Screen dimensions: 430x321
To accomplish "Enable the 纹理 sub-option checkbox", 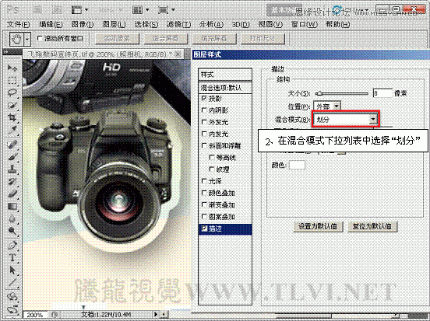I will [x=212, y=169].
